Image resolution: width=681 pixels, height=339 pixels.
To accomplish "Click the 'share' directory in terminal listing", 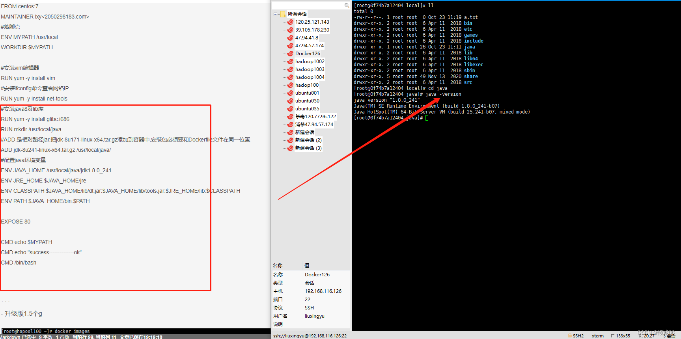I will [x=471, y=76].
